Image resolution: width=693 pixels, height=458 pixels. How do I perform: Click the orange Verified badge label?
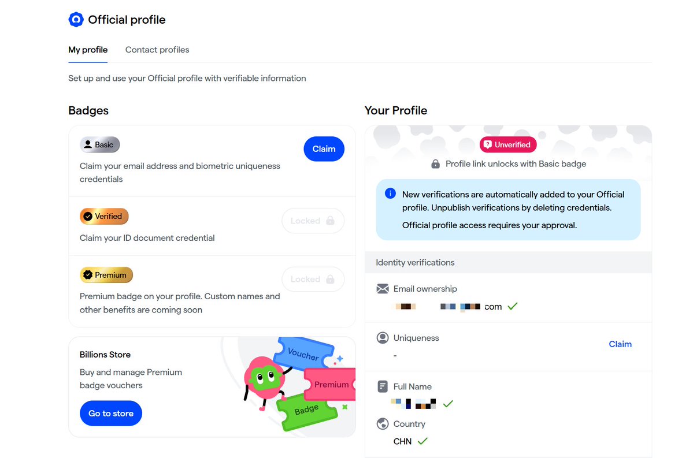[104, 217]
